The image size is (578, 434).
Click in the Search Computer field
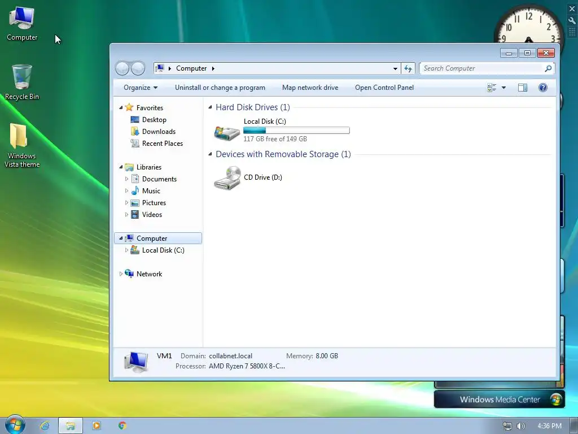pos(483,68)
